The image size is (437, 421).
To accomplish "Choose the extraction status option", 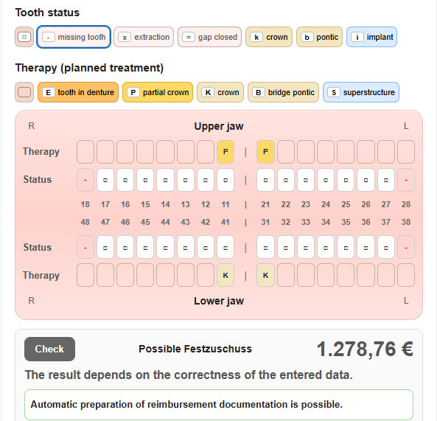I will pos(144,37).
